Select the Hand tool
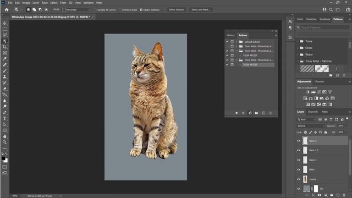 [4, 136]
